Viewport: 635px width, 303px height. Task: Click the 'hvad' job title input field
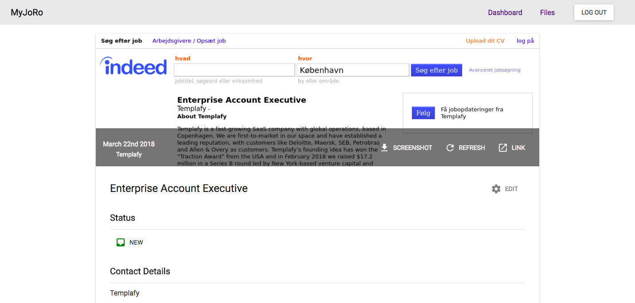pyautogui.click(x=234, y=70)
